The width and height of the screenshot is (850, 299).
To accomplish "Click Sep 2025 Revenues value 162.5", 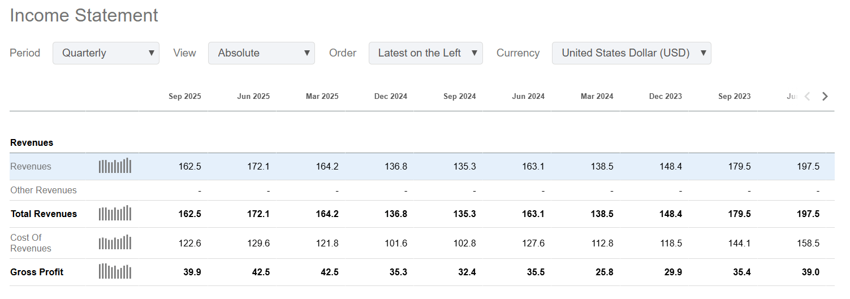I will (x=189, y=167).
